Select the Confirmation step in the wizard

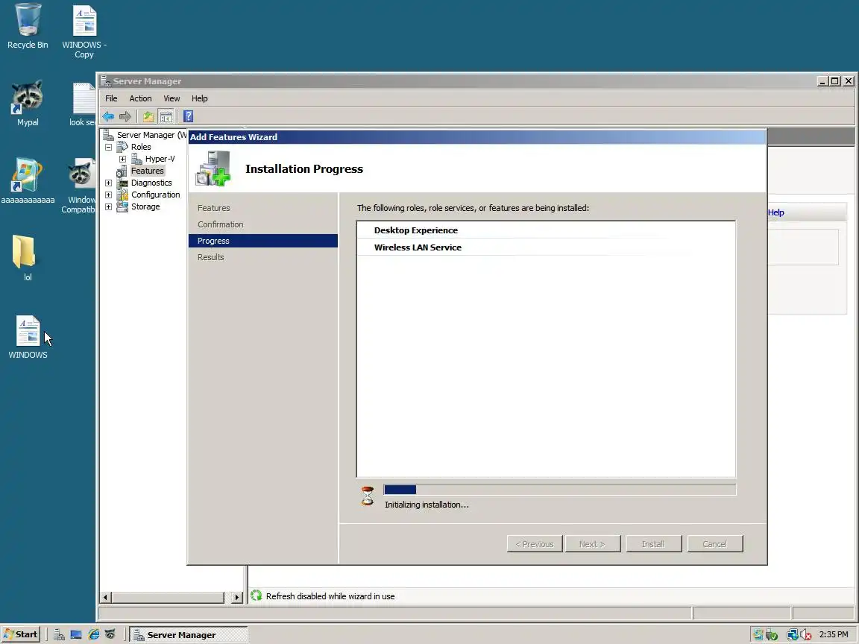(220, 224)
